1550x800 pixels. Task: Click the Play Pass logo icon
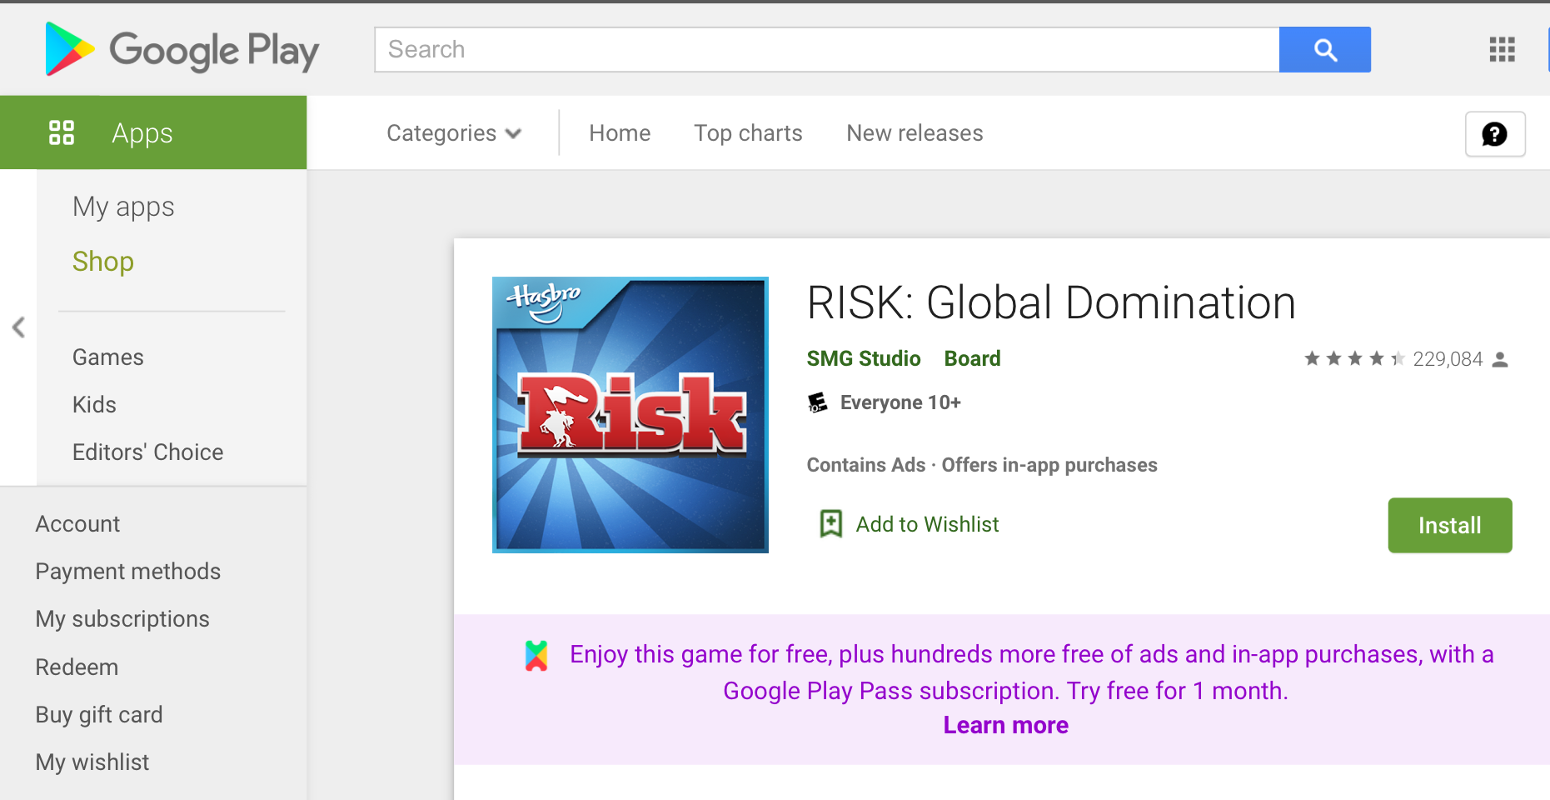coord(536,656)
